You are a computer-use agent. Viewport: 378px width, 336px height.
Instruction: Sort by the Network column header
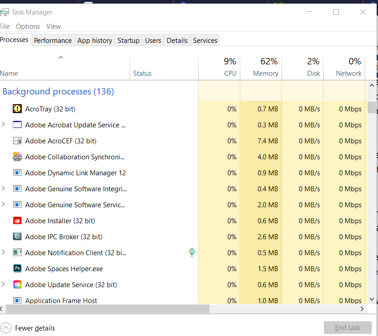pyautogui.click(x=344, y=68)
